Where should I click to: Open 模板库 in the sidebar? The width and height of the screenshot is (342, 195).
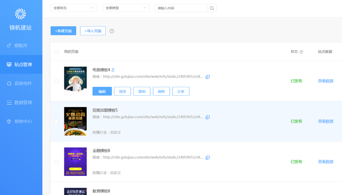coord(21,46)
